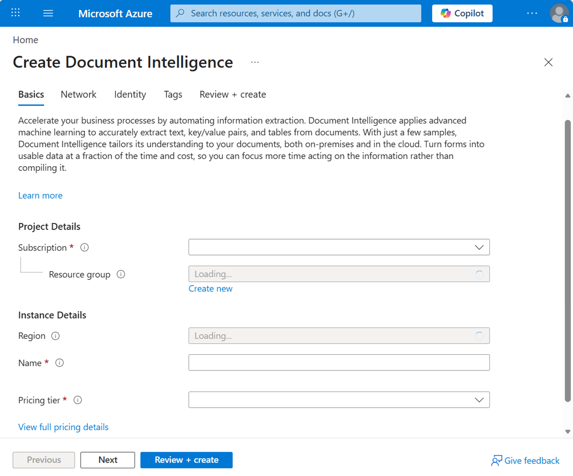This screenshot has height=476, width=573.
Task: Click the Subscription dropdown chevron arrow
Action: 479,247
